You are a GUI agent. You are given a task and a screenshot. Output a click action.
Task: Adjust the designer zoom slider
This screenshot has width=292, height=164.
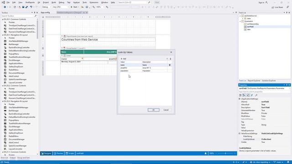pos(225,154)
